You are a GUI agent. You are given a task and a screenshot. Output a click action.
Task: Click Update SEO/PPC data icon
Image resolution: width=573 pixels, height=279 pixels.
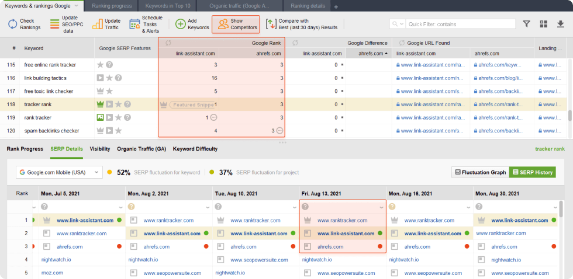[x=54, y=24]
